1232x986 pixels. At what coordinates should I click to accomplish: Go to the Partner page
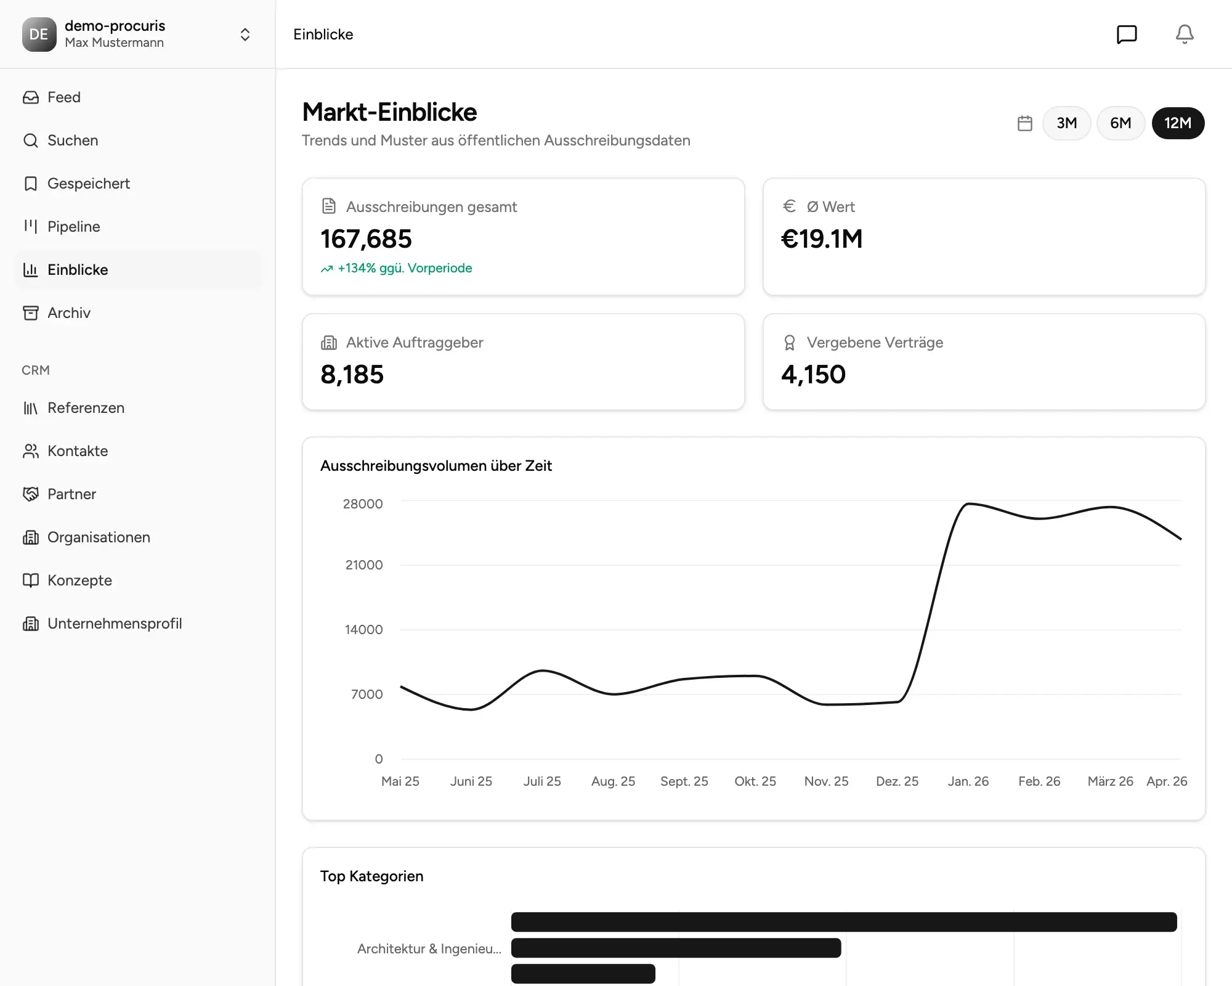tap(138, 494)
